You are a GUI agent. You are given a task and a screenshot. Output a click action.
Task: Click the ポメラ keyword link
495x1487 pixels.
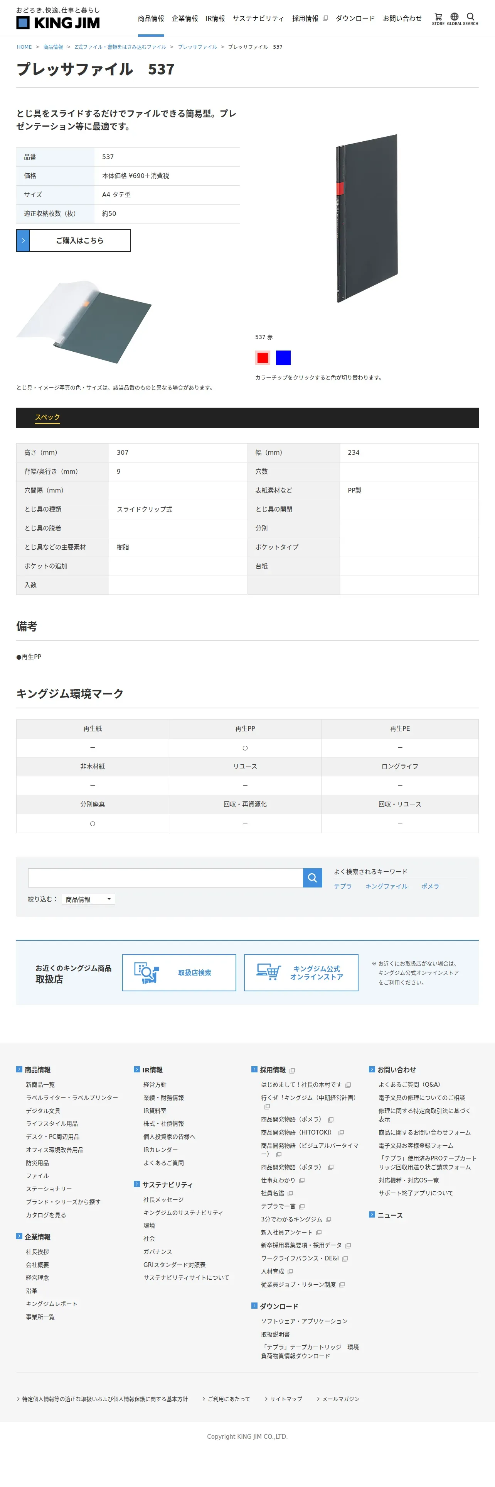430,886
